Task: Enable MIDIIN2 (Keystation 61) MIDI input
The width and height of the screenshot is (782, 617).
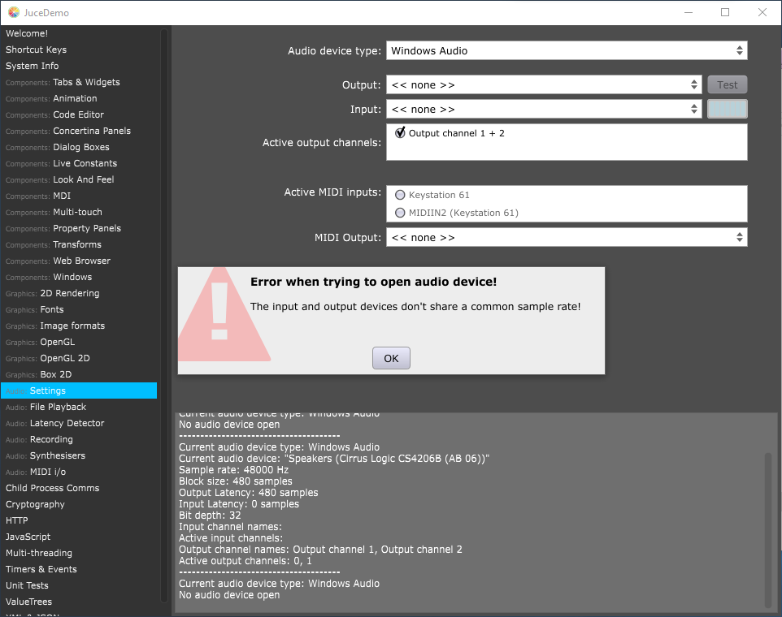Action: coord(400,213)
